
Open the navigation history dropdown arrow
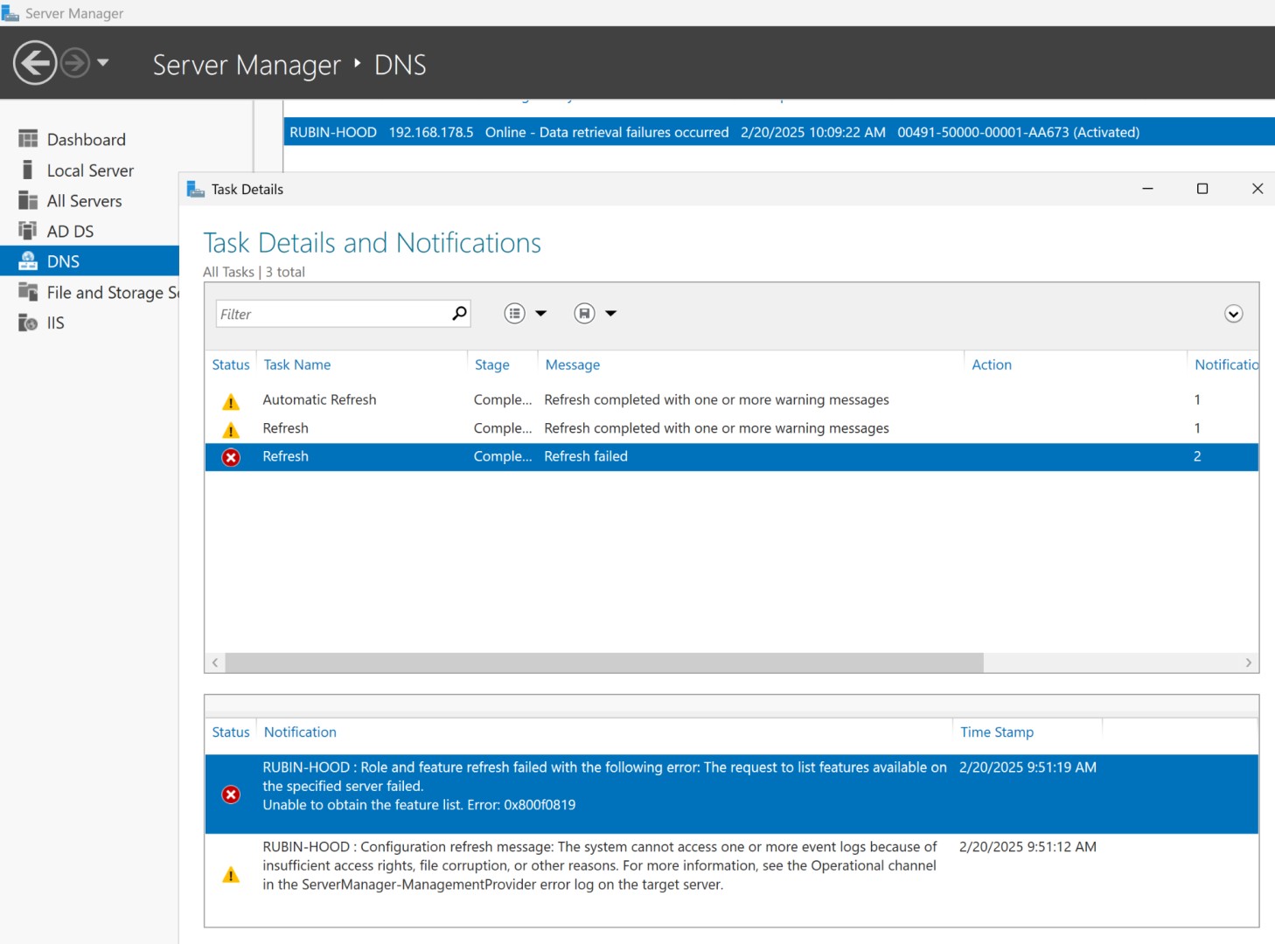(103, 63)
